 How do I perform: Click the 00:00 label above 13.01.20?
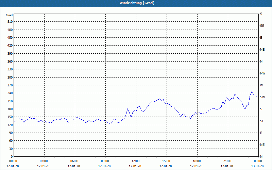pos(258,161)
